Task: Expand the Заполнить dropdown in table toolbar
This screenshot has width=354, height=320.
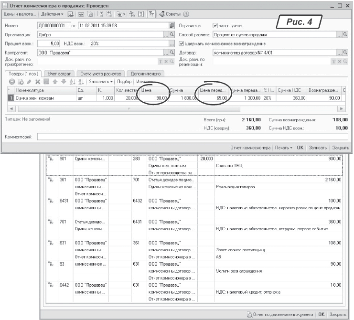Action: [x=101, y=82]
